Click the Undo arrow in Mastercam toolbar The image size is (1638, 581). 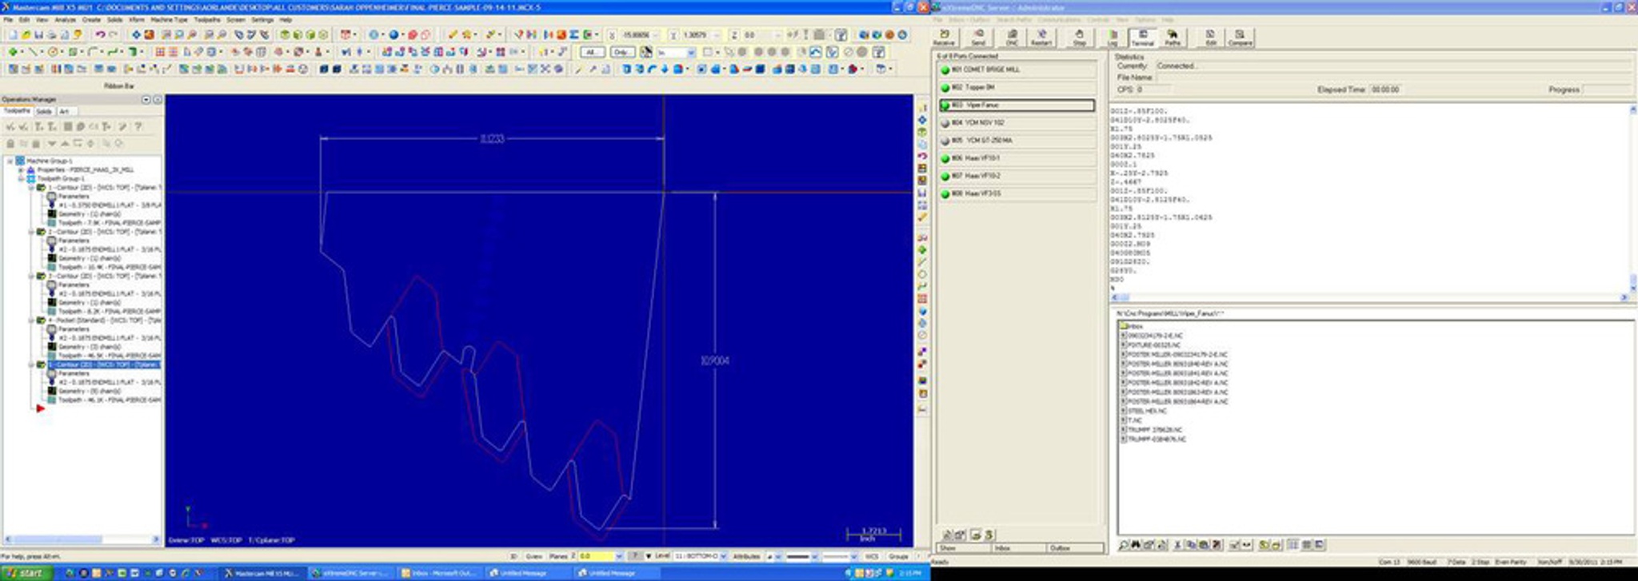pyautogui.click(x=100, y=34)
